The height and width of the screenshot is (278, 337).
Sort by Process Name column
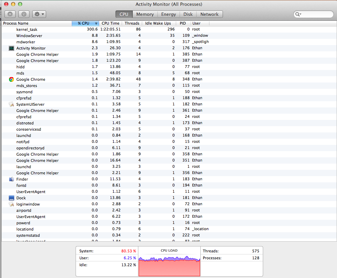[36, 23]
